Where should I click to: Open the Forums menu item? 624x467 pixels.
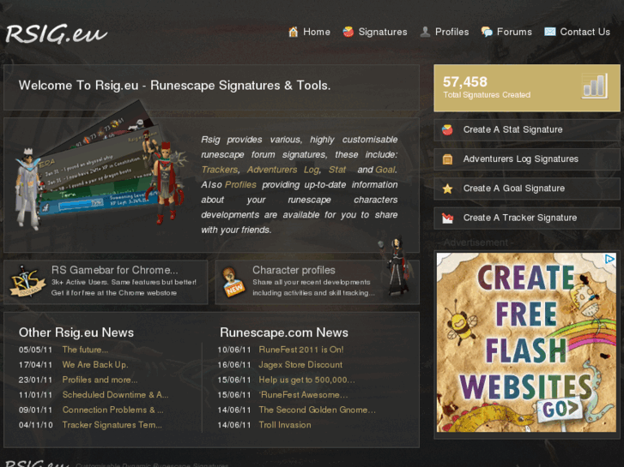click(x=514, y=32)
